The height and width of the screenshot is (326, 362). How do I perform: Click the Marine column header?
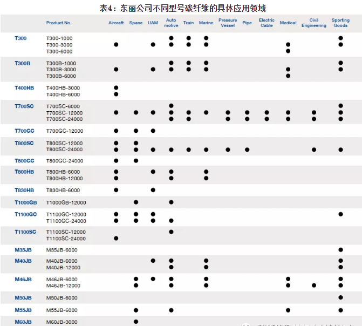tap(206, 23)
